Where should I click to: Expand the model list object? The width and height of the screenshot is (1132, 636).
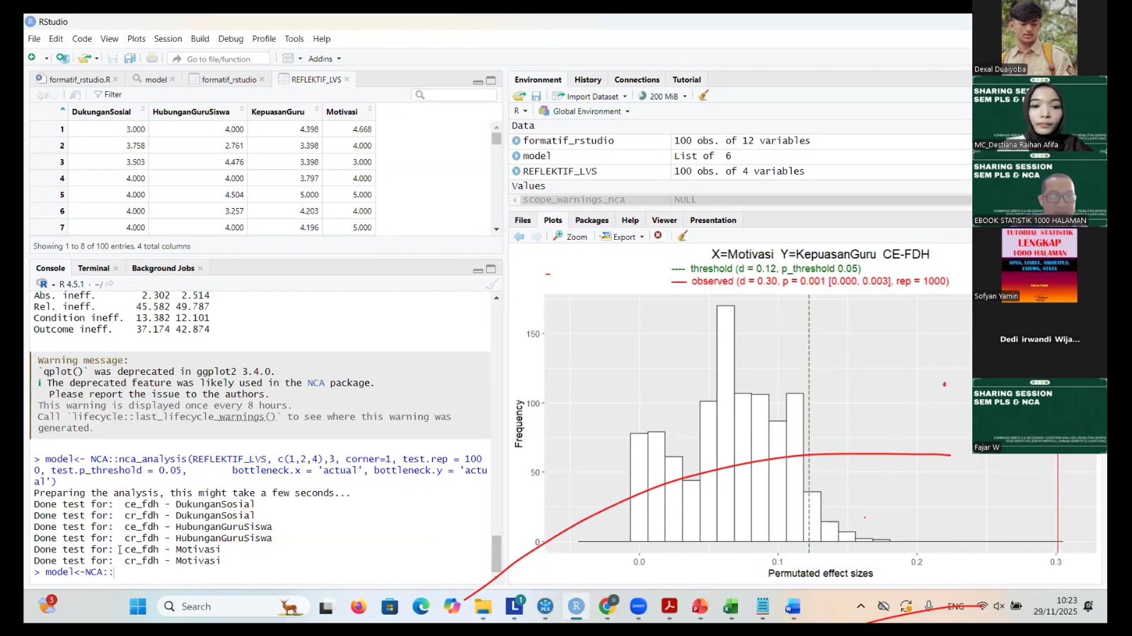[516, 156]
